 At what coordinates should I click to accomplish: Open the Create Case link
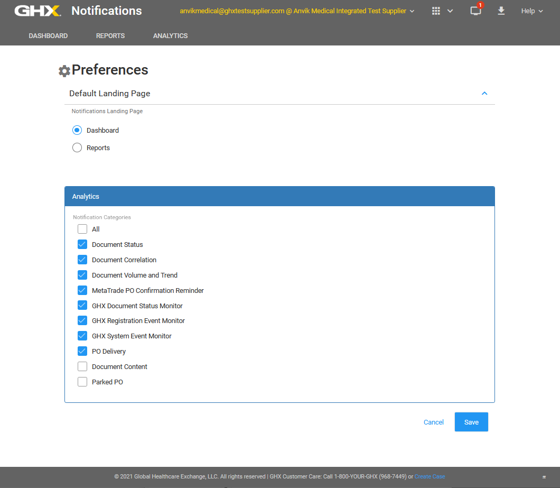pos(430,477)
